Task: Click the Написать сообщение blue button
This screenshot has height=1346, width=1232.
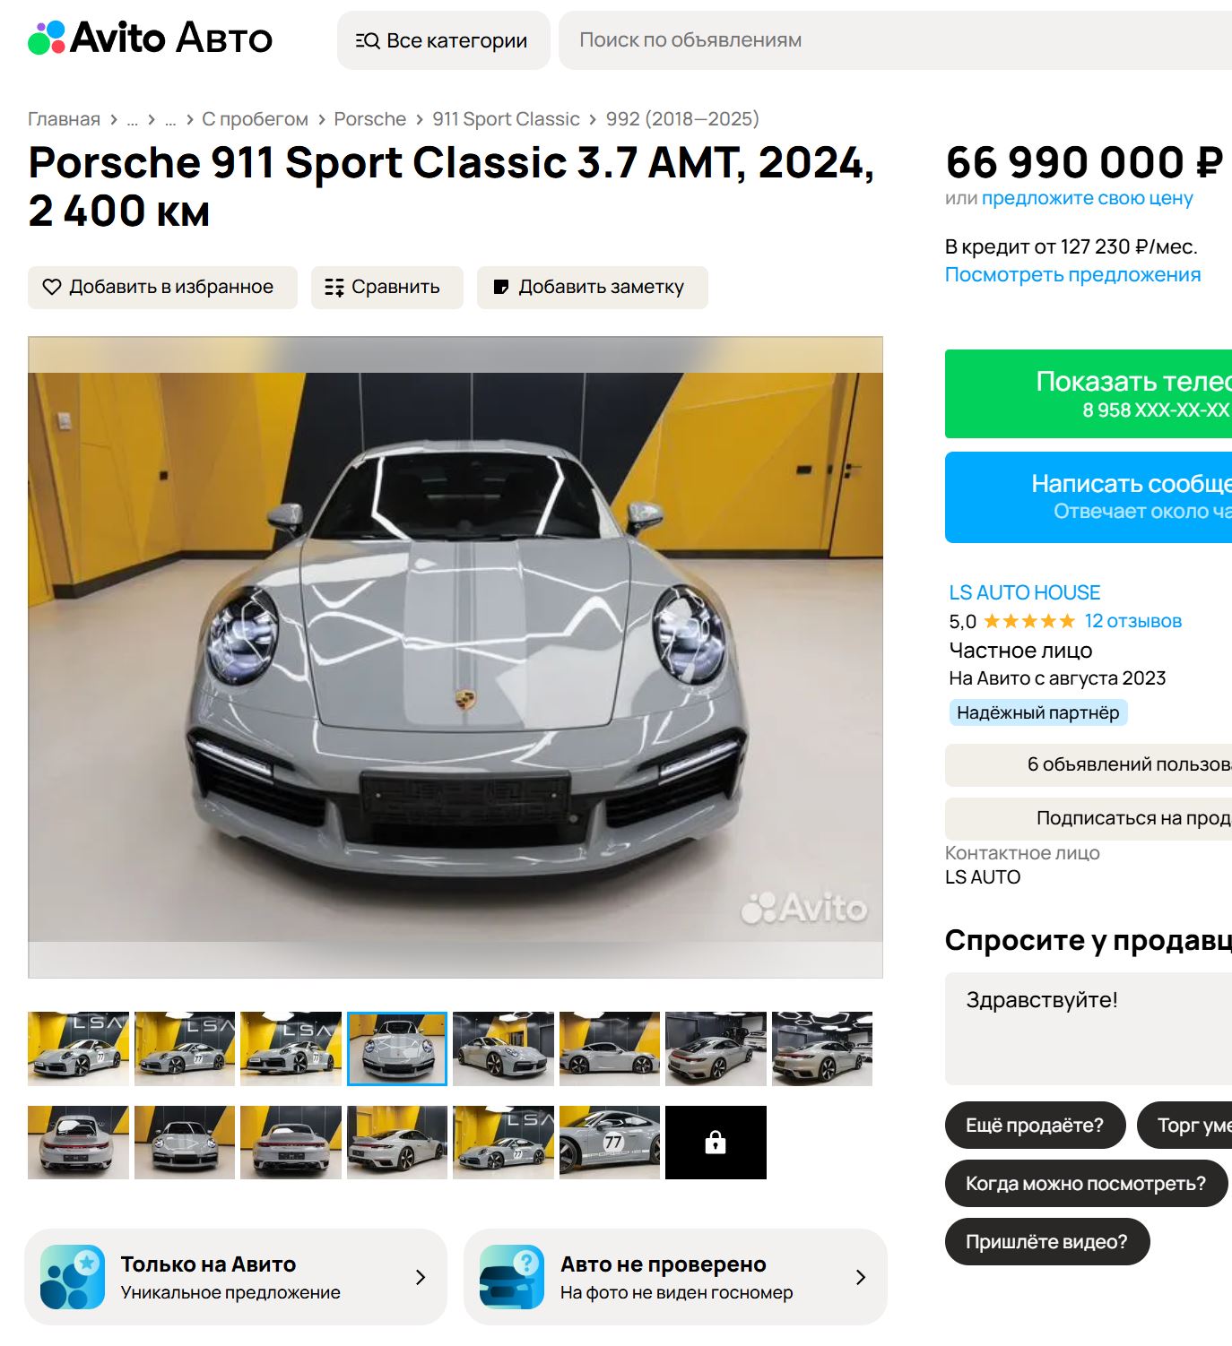Action: (1089, 497)
